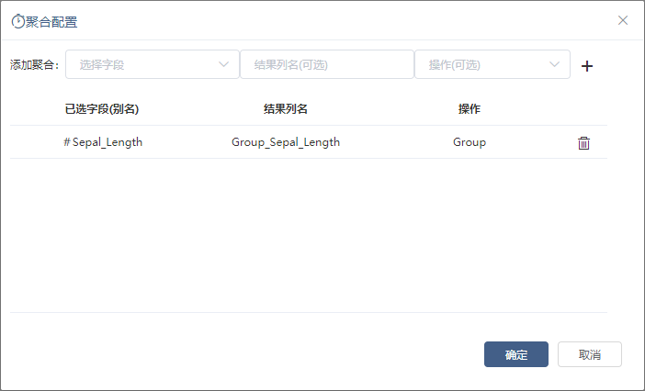Viewport: 645px width, 391px height.
Task: Open the 操作(可选) dropdown
Action: pyautogui.click(x=492, y=64)
